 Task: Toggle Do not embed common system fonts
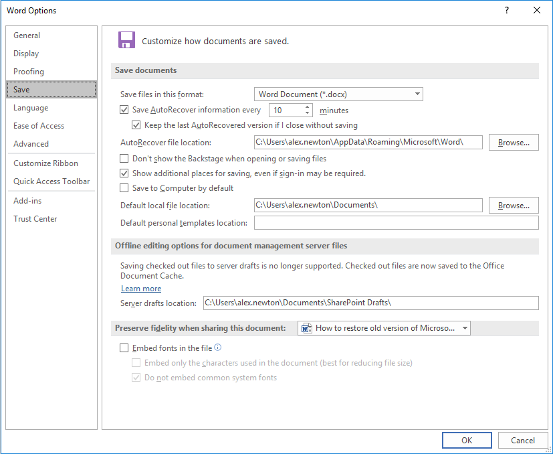coord(136,378)
